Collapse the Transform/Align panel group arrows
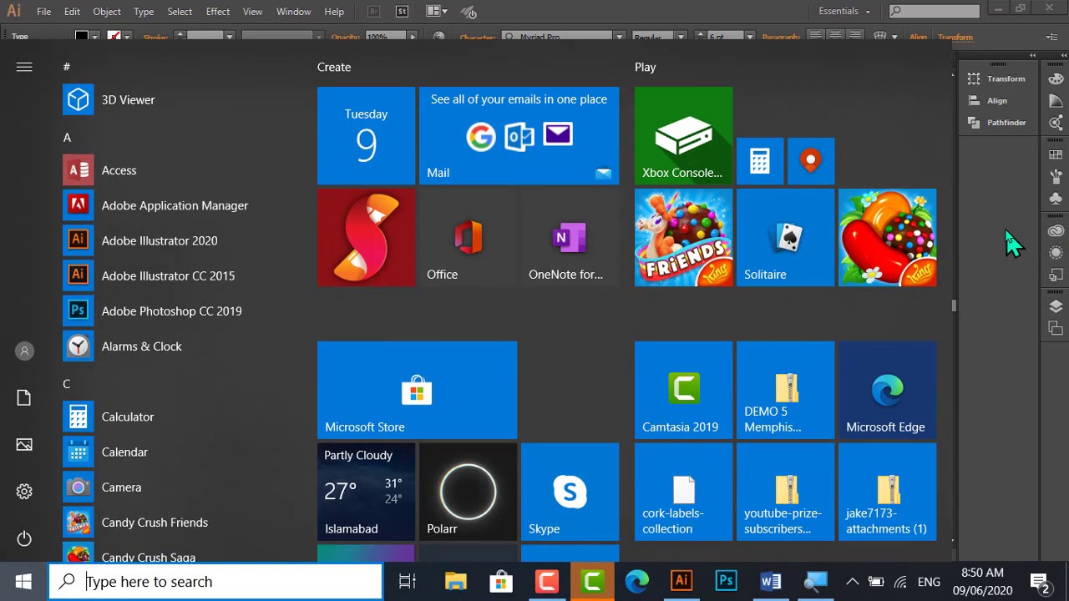This screenshot has height=601, width=1069. (x=1033, y=56)
